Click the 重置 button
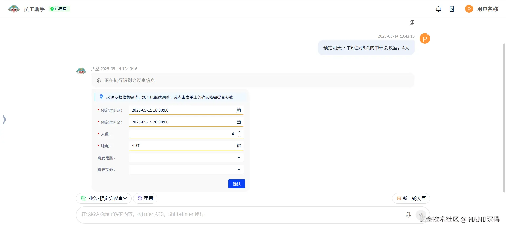Image resolution: width=506 pixels, height=229 pixels. [145, 198]
